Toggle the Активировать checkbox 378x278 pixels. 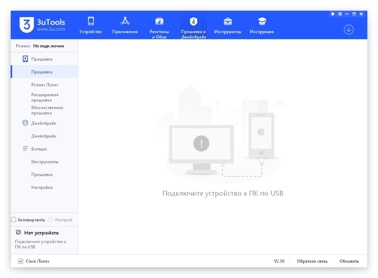click(x=14, y=220)
